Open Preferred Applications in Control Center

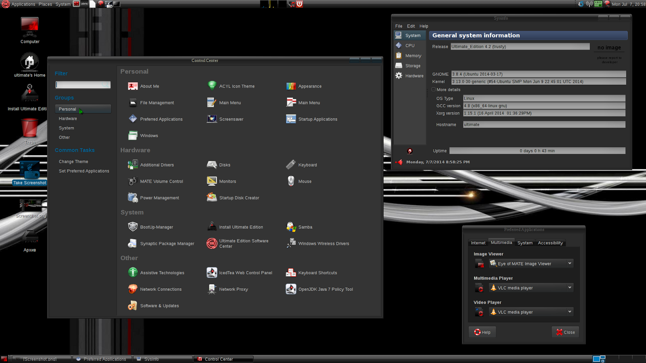click(155, 119)
